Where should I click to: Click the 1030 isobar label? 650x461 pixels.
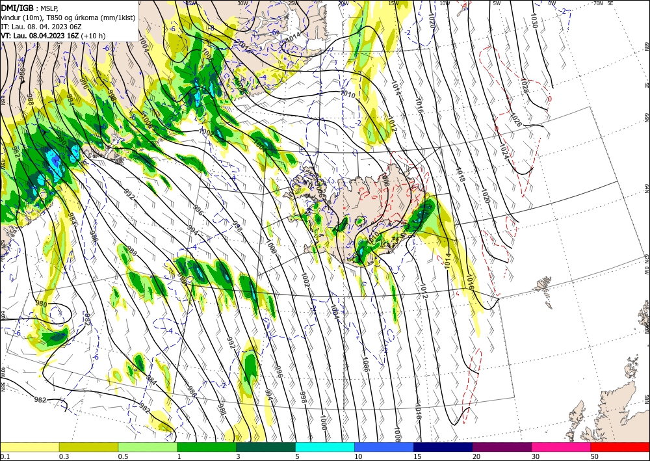[534, 20]
